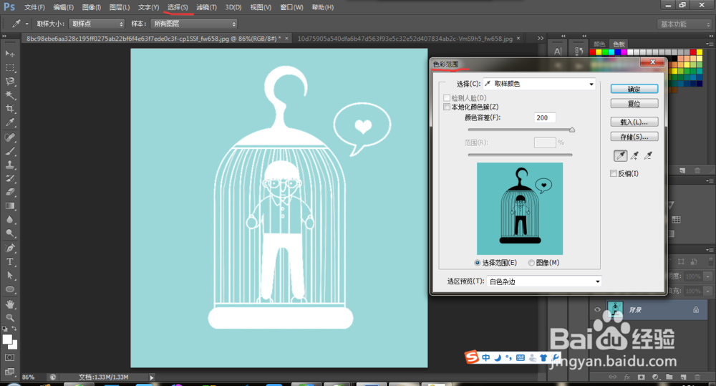The image size is (716, 386).
Task: Select the Blur tool
Action: (9, 219)
